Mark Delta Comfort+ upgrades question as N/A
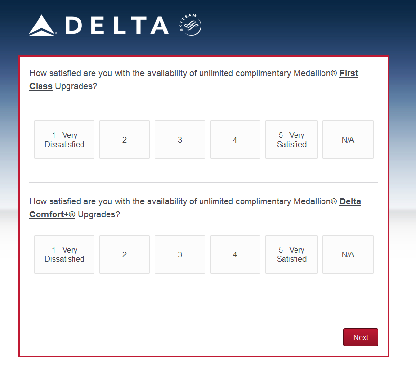 [x=348, y=254]
